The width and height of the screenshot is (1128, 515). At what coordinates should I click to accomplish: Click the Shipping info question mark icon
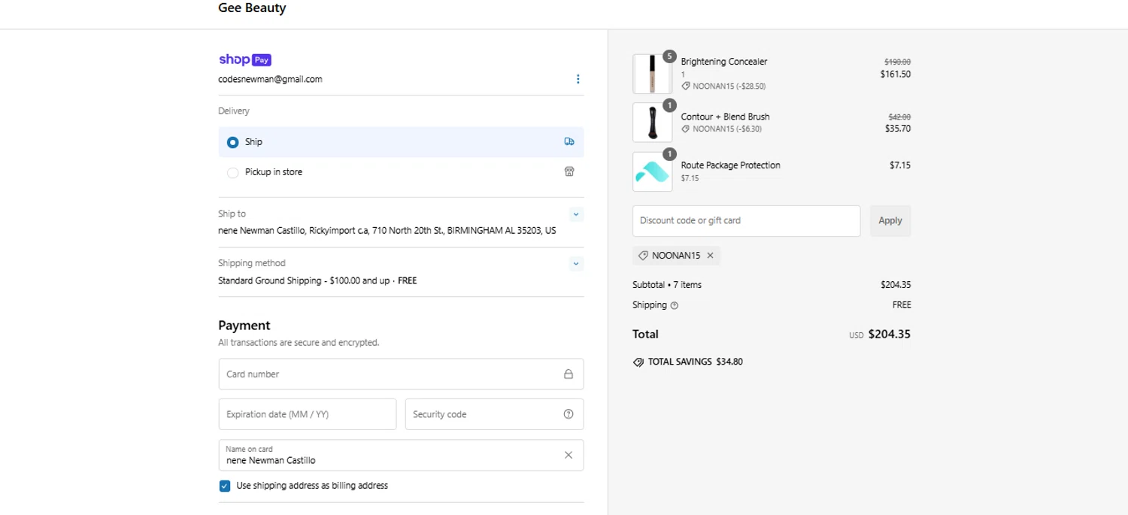pyautogui.click(x=674, y=305)
